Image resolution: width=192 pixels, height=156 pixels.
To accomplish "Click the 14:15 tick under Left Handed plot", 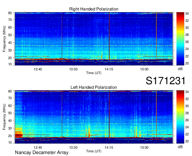I will (109, 147).
